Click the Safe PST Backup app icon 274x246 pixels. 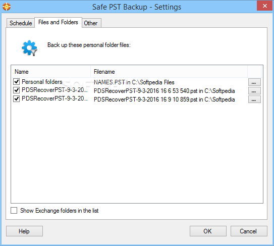point(7,7)
